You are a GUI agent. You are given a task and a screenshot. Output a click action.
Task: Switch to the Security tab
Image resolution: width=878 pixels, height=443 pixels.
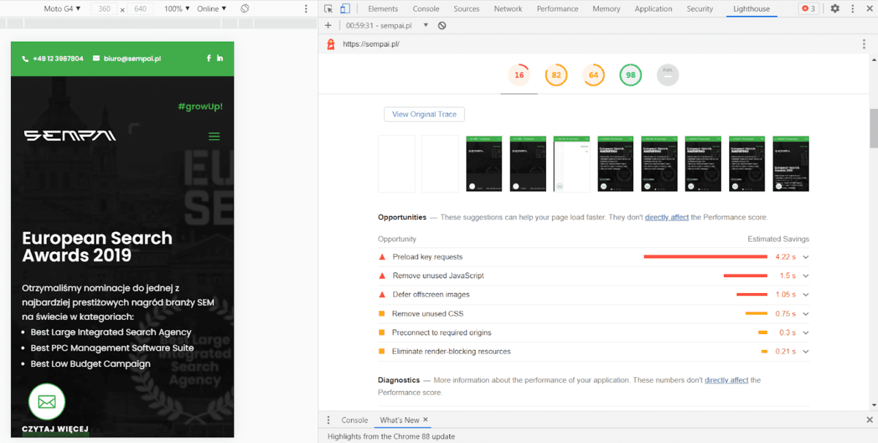[x=700, y=9]
